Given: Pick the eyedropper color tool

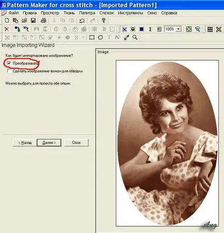Looking at the screenshot, I should click(126, 37).
